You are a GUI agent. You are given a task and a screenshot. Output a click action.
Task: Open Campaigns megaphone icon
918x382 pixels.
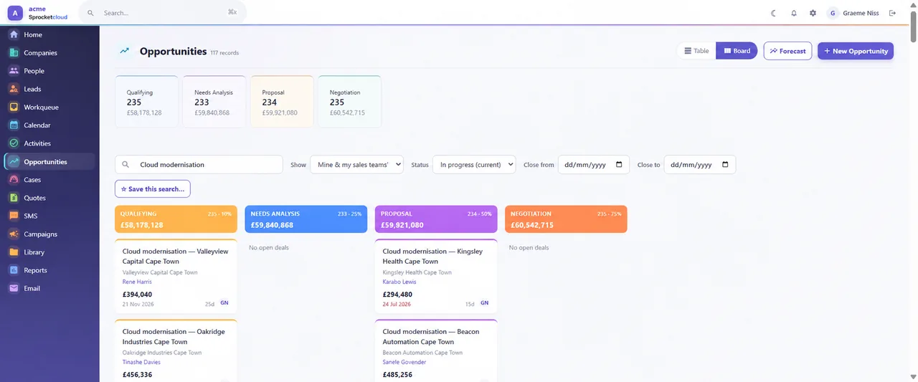point(14,234)
